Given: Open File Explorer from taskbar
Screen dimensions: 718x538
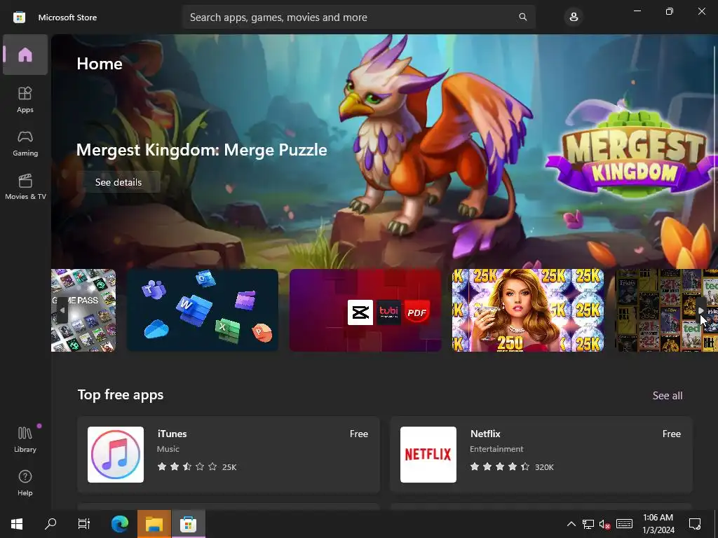Looking at the screenshot, I should tap(154, 524).
